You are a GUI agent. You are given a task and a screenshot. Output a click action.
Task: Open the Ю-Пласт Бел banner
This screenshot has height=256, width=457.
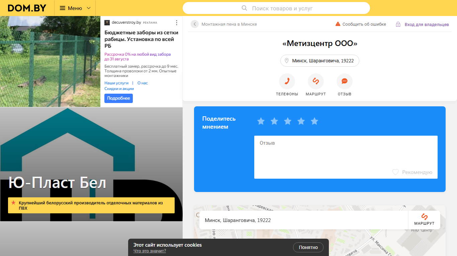[x=91, y=164]
